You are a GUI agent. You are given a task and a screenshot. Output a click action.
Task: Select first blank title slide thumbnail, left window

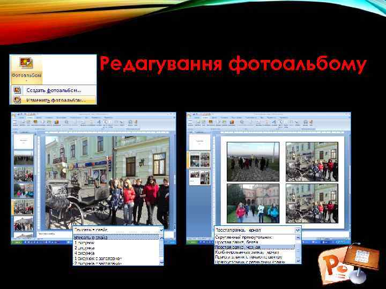pyautogui.click(x=24, y=141)
